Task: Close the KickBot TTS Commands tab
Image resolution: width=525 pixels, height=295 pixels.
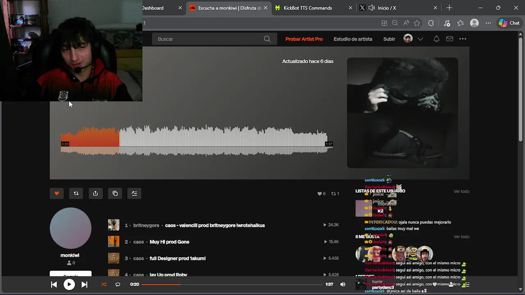Action: tap(350, 8)
